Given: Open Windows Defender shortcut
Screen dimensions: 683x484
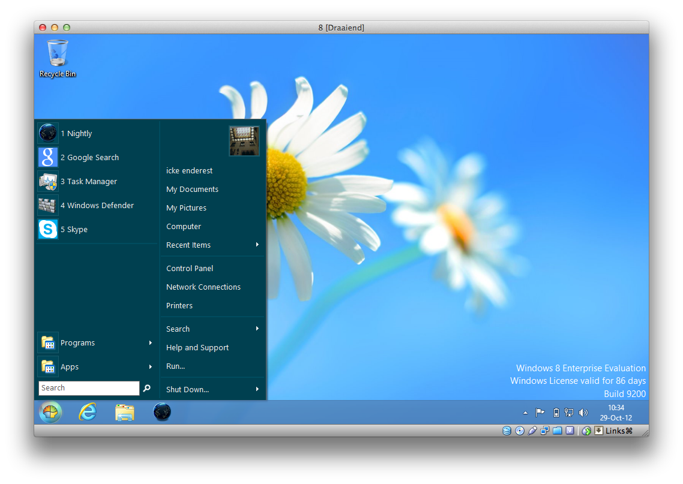Looking at the screenshot, I should [x=97, y=206].
